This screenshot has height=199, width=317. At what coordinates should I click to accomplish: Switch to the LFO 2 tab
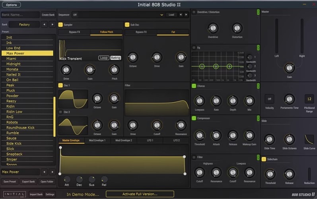[176, 140]
